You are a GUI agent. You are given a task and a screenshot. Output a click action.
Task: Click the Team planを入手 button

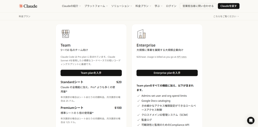pos(91,73)
